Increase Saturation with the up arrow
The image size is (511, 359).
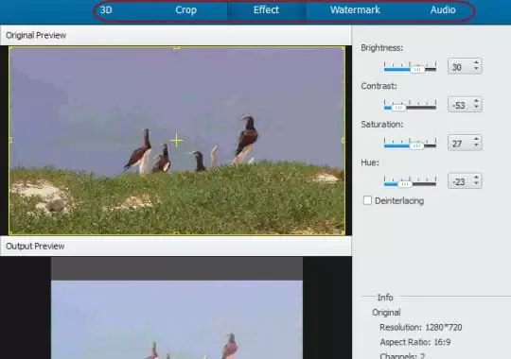point(476,139)
